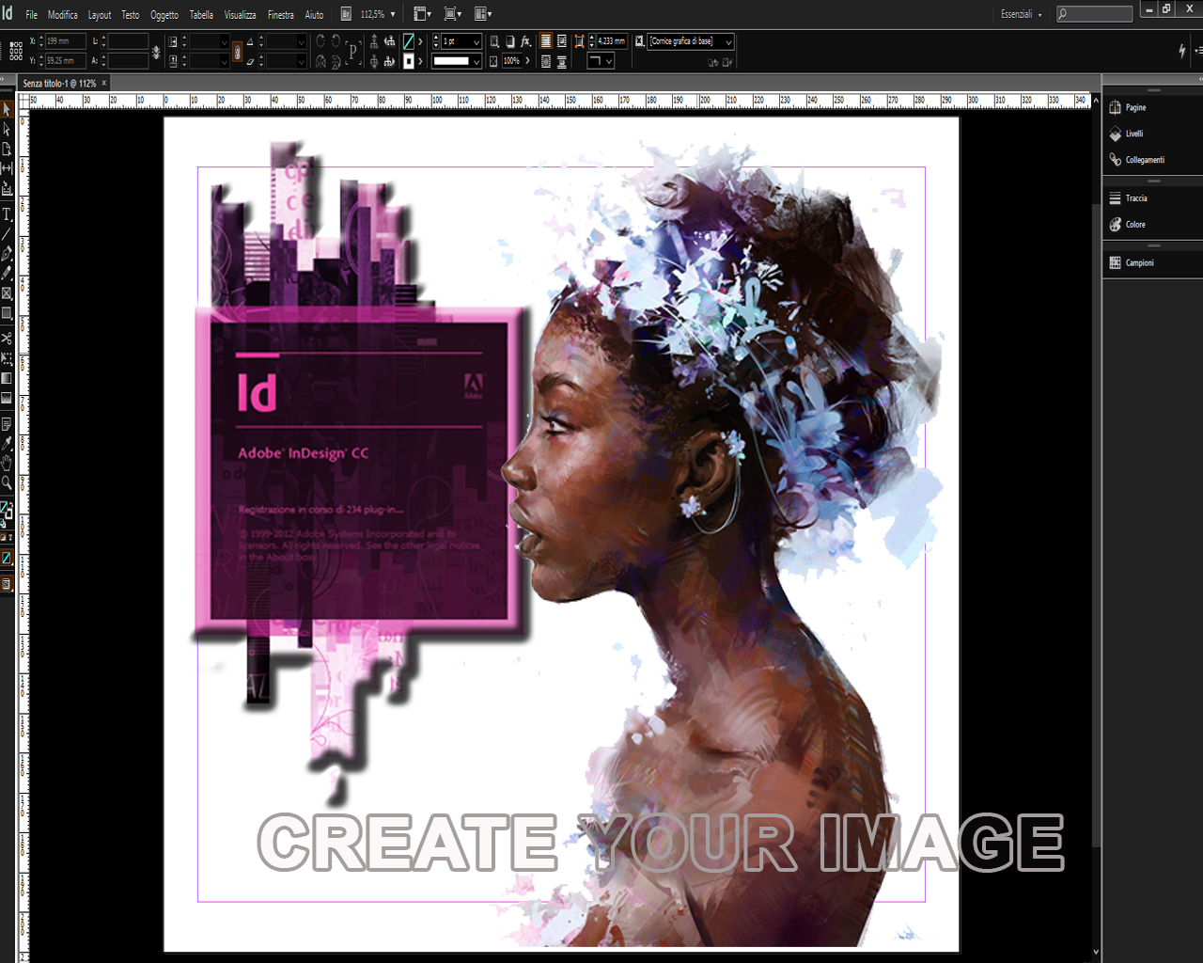Screen dimensions: 1203x963
Task: Open the Testo menu
Action: (x=131, y=15)
